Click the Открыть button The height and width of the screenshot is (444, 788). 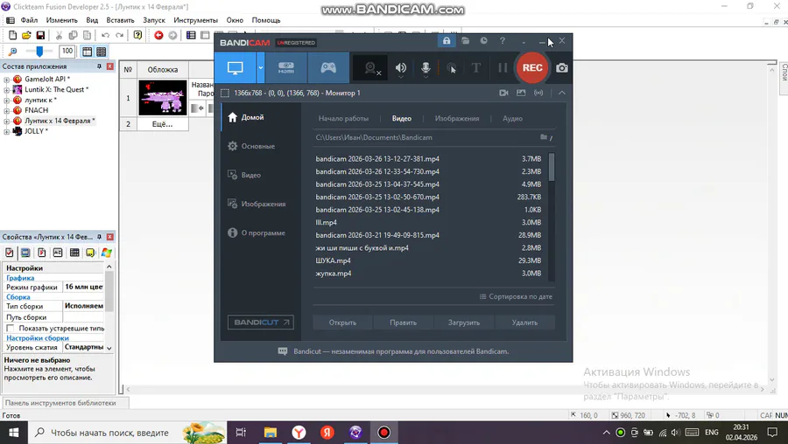pos(342,323)
